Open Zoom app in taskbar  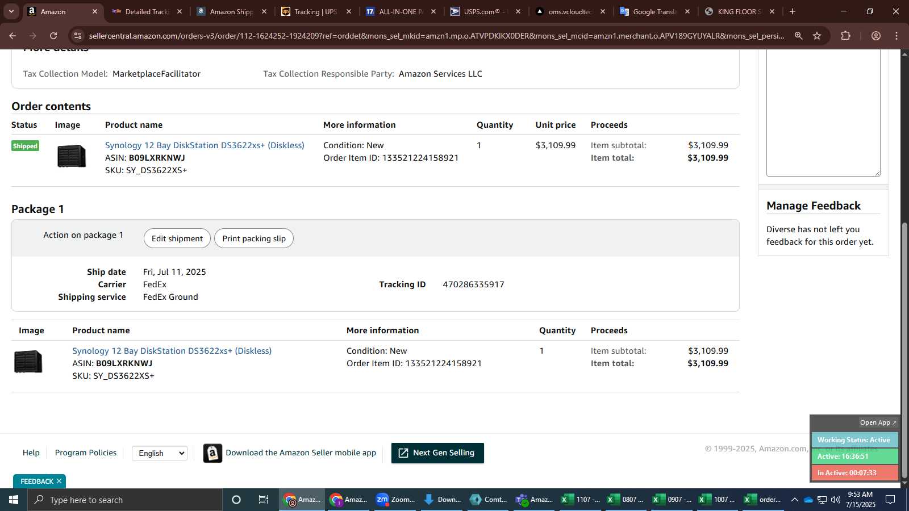pos(395,500)
